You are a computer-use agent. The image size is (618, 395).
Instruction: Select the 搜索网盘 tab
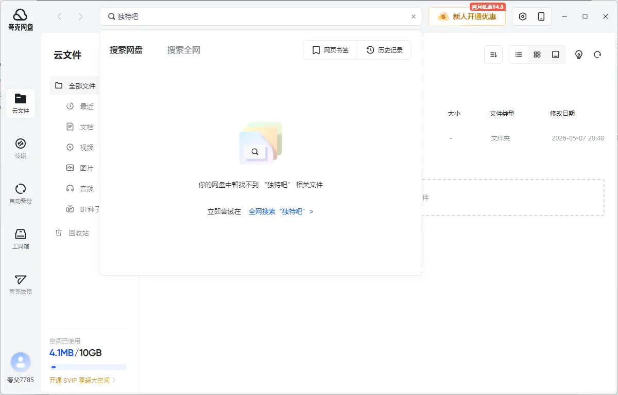click(x=126, y=50)
